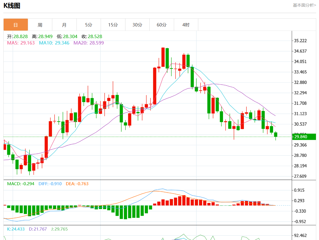Click the DIFF value label
319x240 pixels.
[x=50, y=184]
